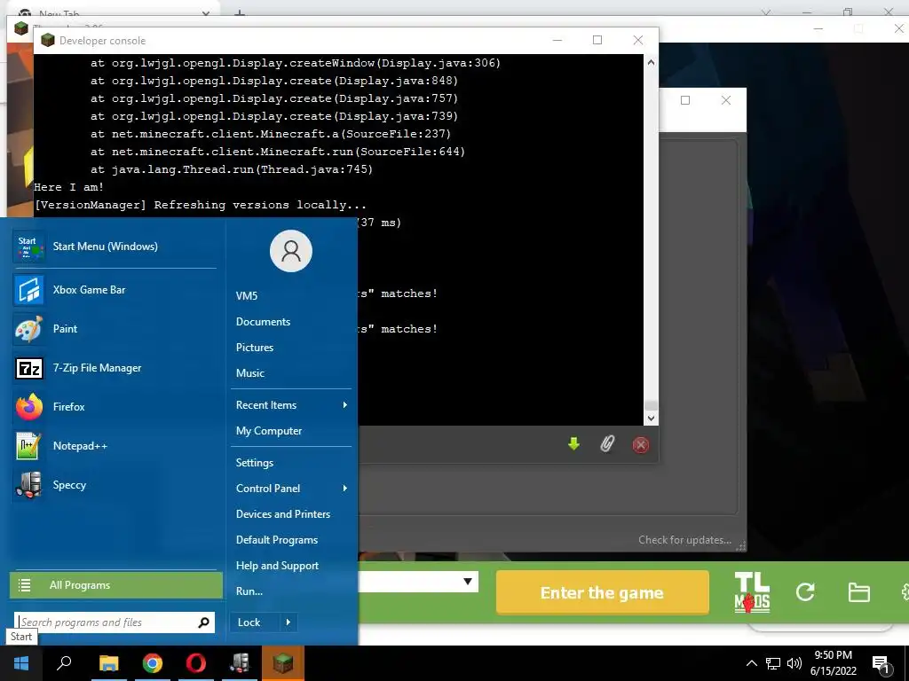Open Music from Start menu
This screenshot has height=681, width=909.
tap(249, 373)
